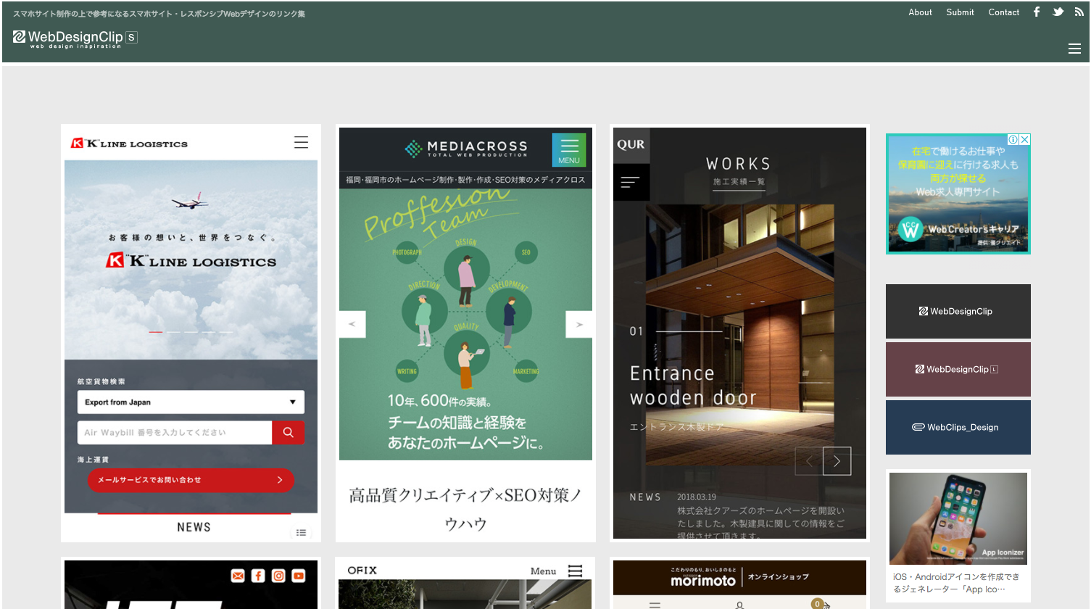
Task: Click the Mediacross logo
Action: click(466, 149)
